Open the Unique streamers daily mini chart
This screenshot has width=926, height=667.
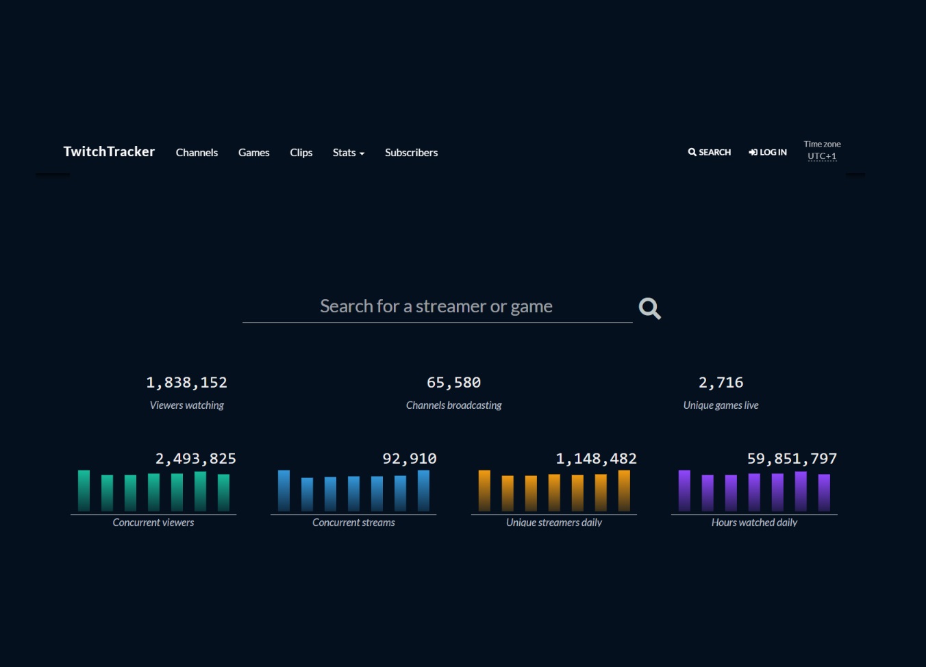(553, 490)
